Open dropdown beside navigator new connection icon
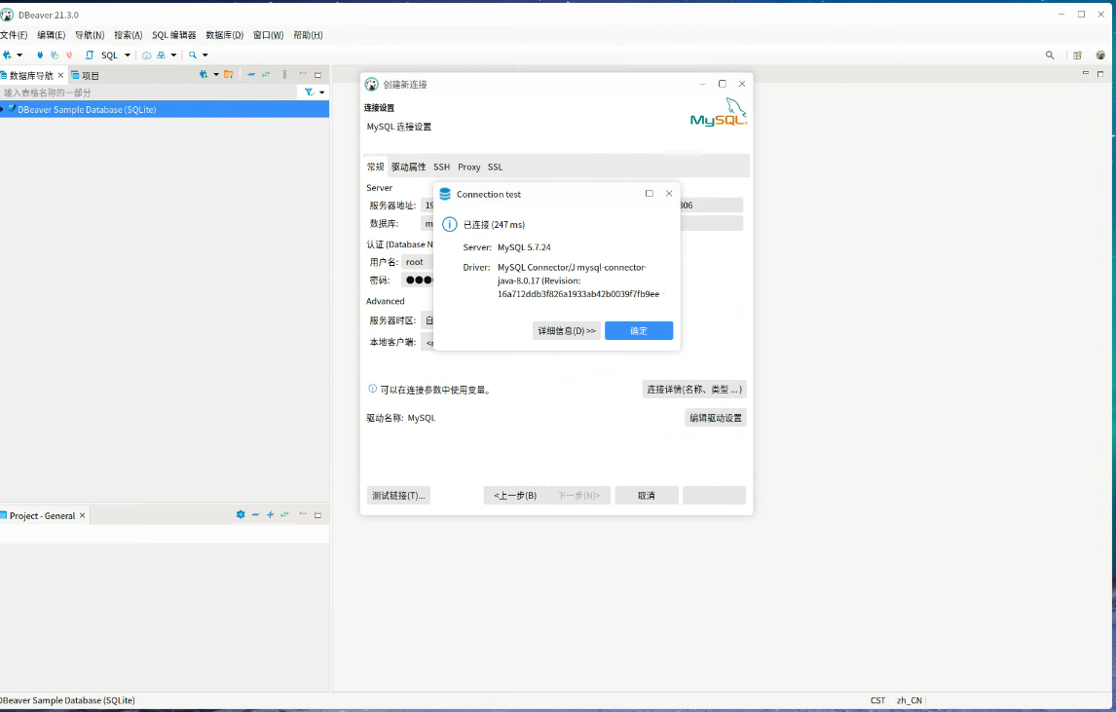Image resolution: width=1116 pixels, height=712 pixels. click(x=215, y=74)
